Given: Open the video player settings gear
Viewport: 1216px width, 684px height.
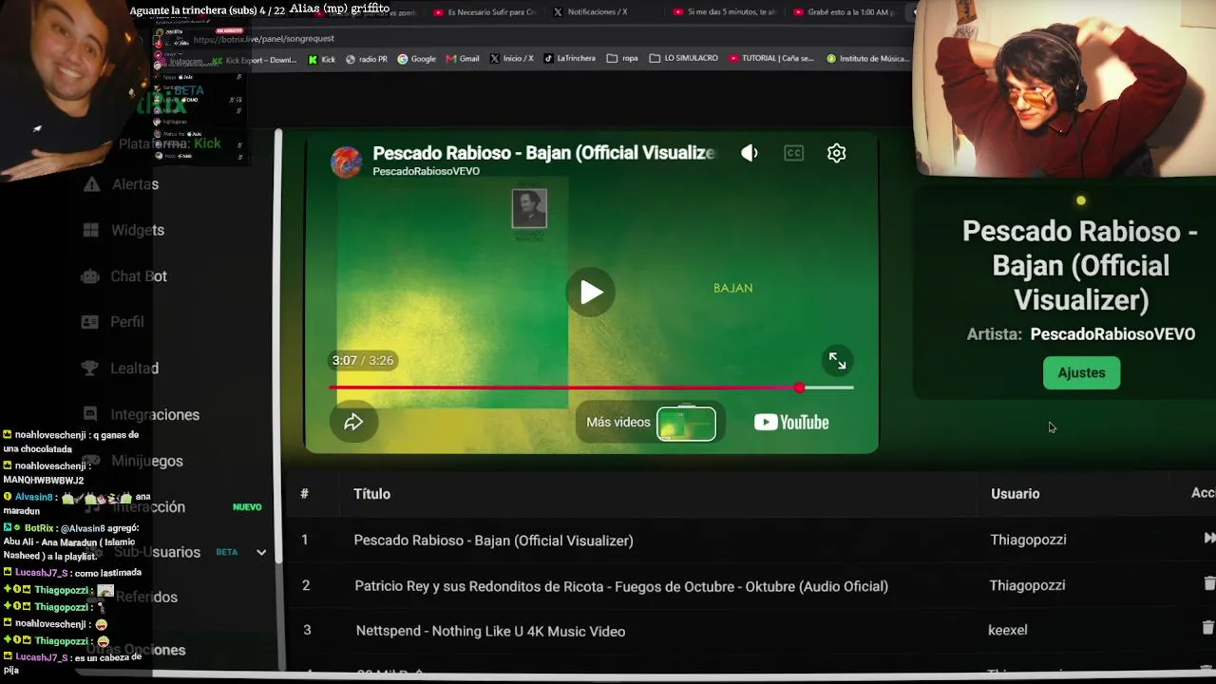Looking at the screenshot, I should point(836,153).
